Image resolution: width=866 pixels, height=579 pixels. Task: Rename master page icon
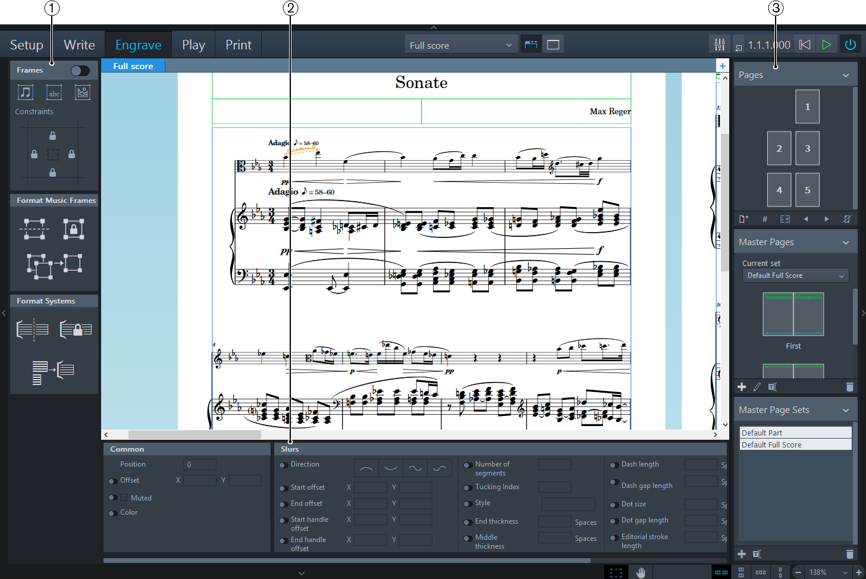[772, 387]
